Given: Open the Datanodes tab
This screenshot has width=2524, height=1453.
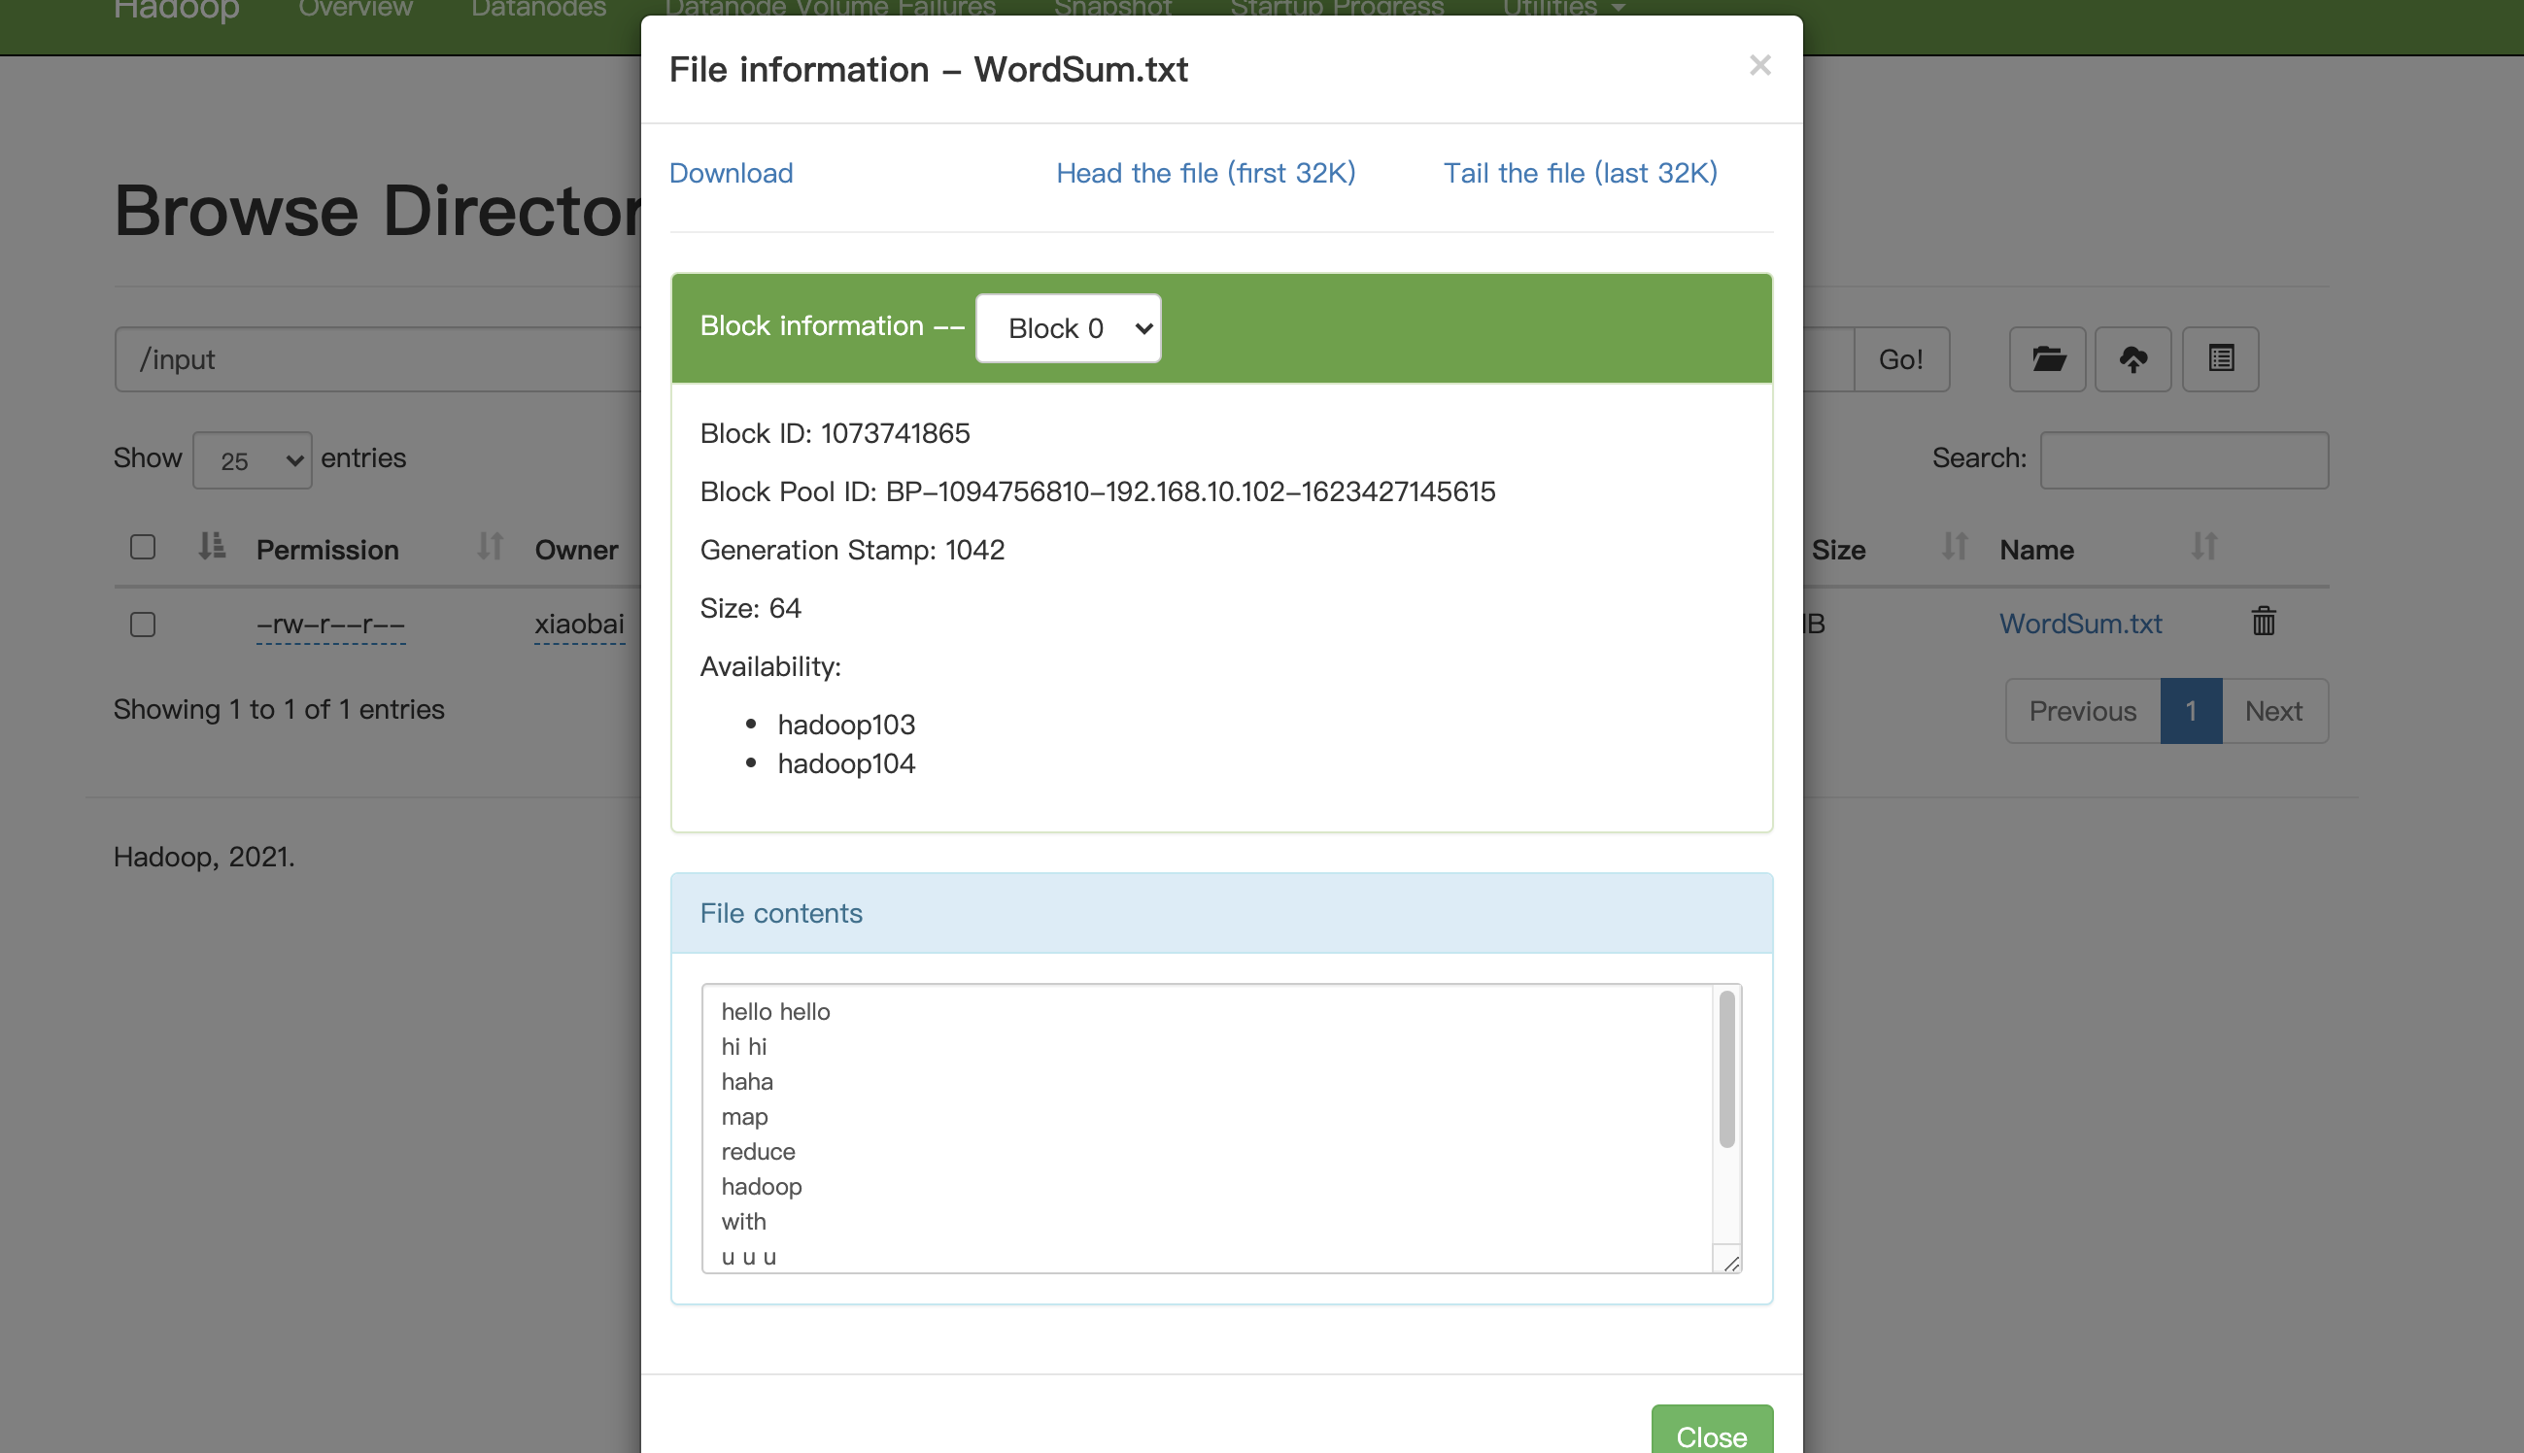Looking at the screenshot, I should coord(538,9).
